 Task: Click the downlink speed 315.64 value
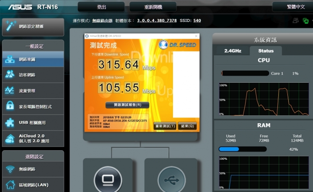(118, 64)
